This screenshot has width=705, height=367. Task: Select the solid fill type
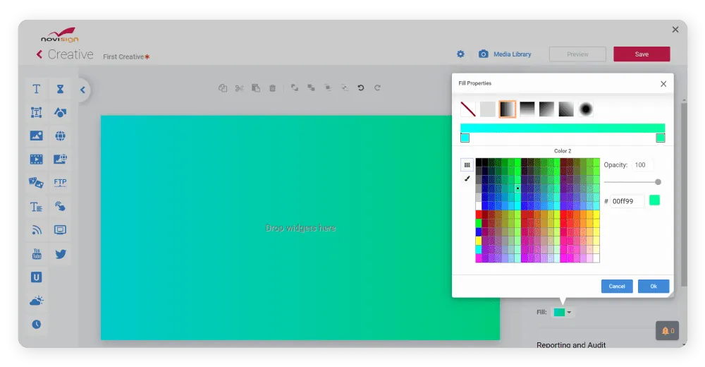[x=488, y=109]
